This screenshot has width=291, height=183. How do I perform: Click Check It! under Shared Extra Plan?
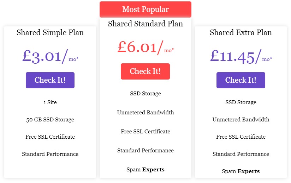(x=241, y=80)
